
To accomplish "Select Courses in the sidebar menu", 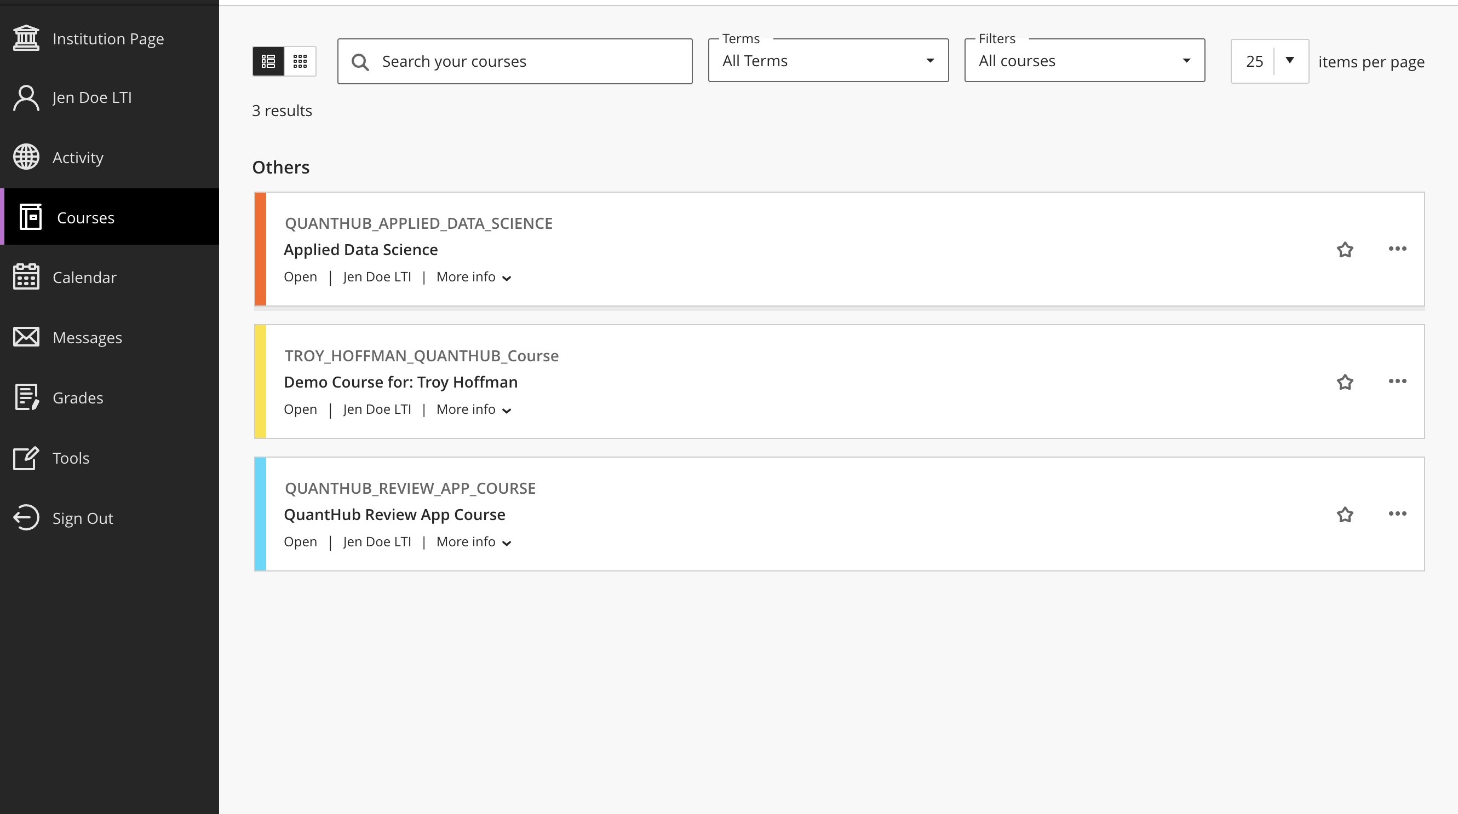I will (86, 218).
